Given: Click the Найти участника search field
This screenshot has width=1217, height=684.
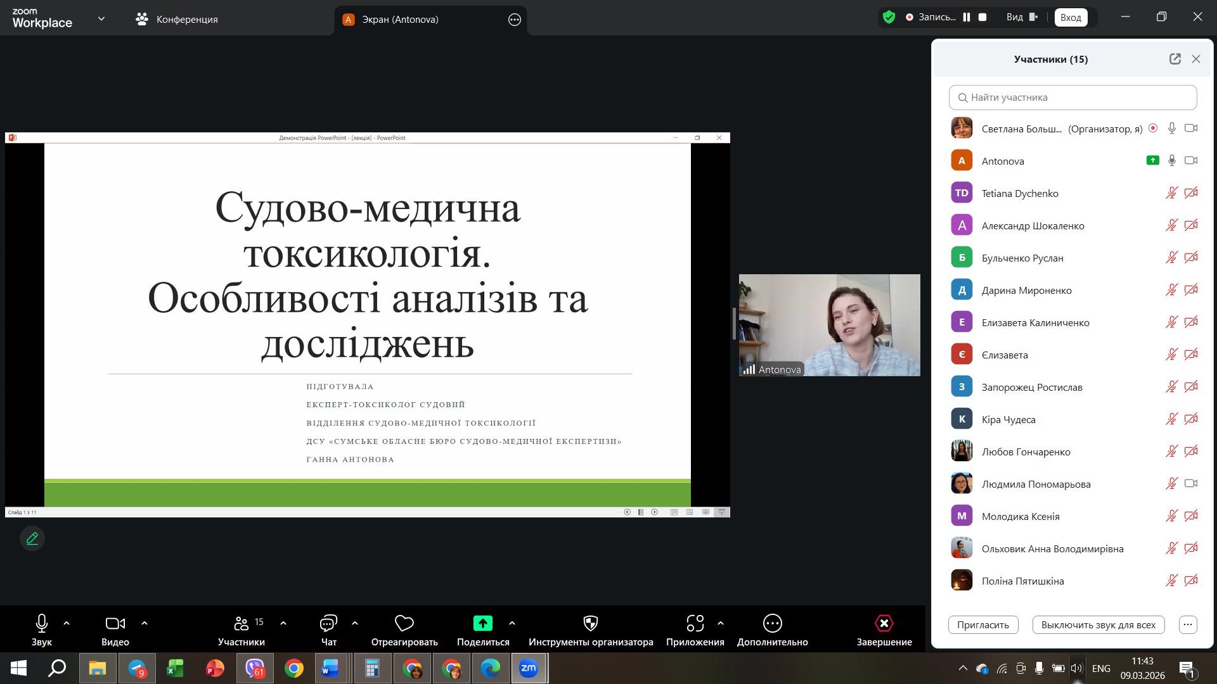Looking at the screenshot, I should (x=1072, y=98).
